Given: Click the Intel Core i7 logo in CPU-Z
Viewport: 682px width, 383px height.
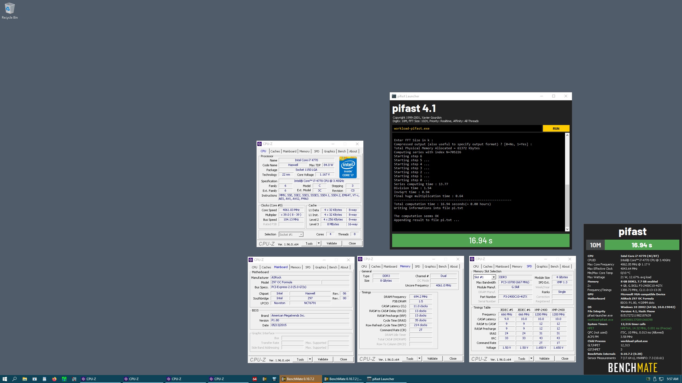Looking at the screenshot, I should click(x=348, y=167).
